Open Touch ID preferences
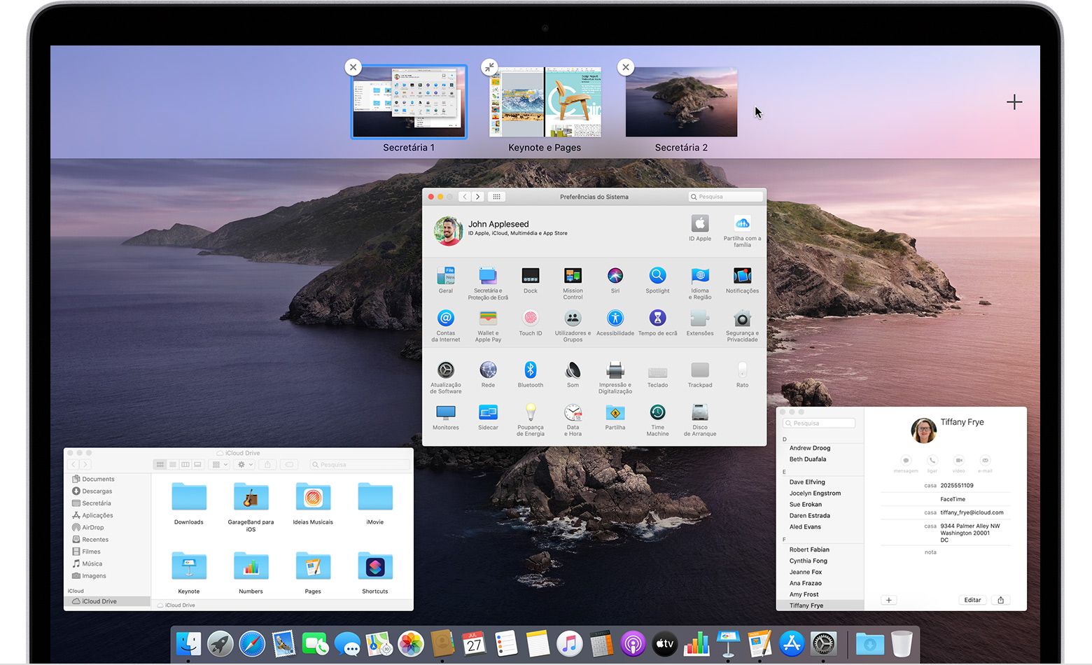Image resolution: width=1092 pixels, height=665 pixels. pyautogui.click(x=531, y=323)
